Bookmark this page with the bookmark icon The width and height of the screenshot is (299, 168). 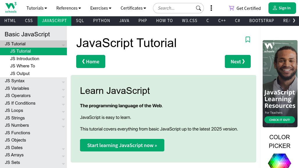coord(248,40)
